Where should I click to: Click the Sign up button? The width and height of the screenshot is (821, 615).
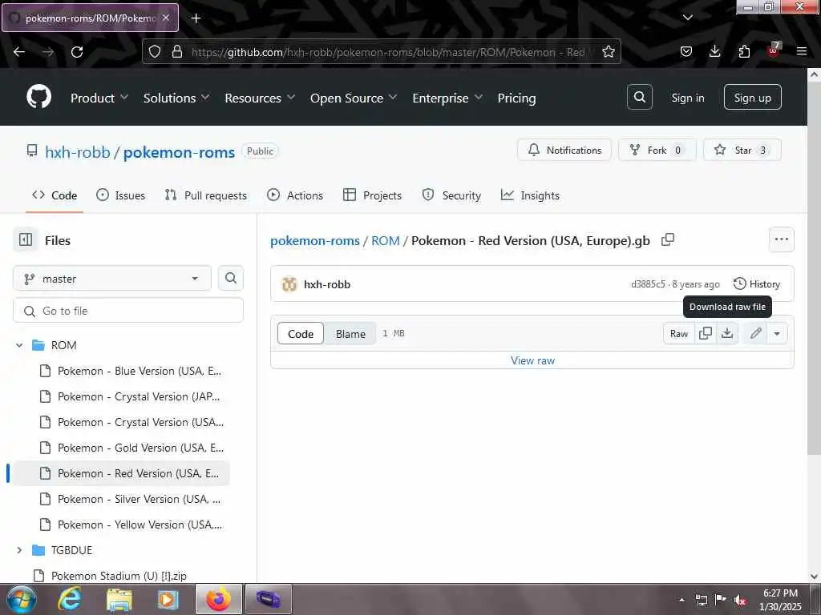coord(752,97)
